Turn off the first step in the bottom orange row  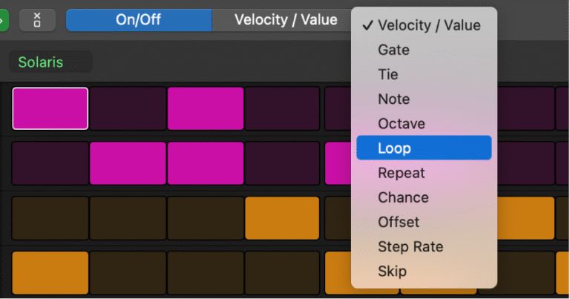[x=50, y=274]
